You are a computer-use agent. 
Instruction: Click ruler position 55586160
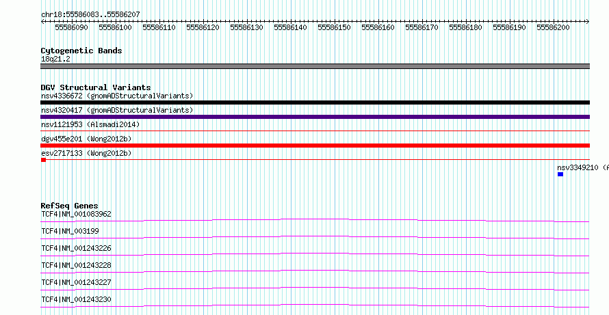378,27
